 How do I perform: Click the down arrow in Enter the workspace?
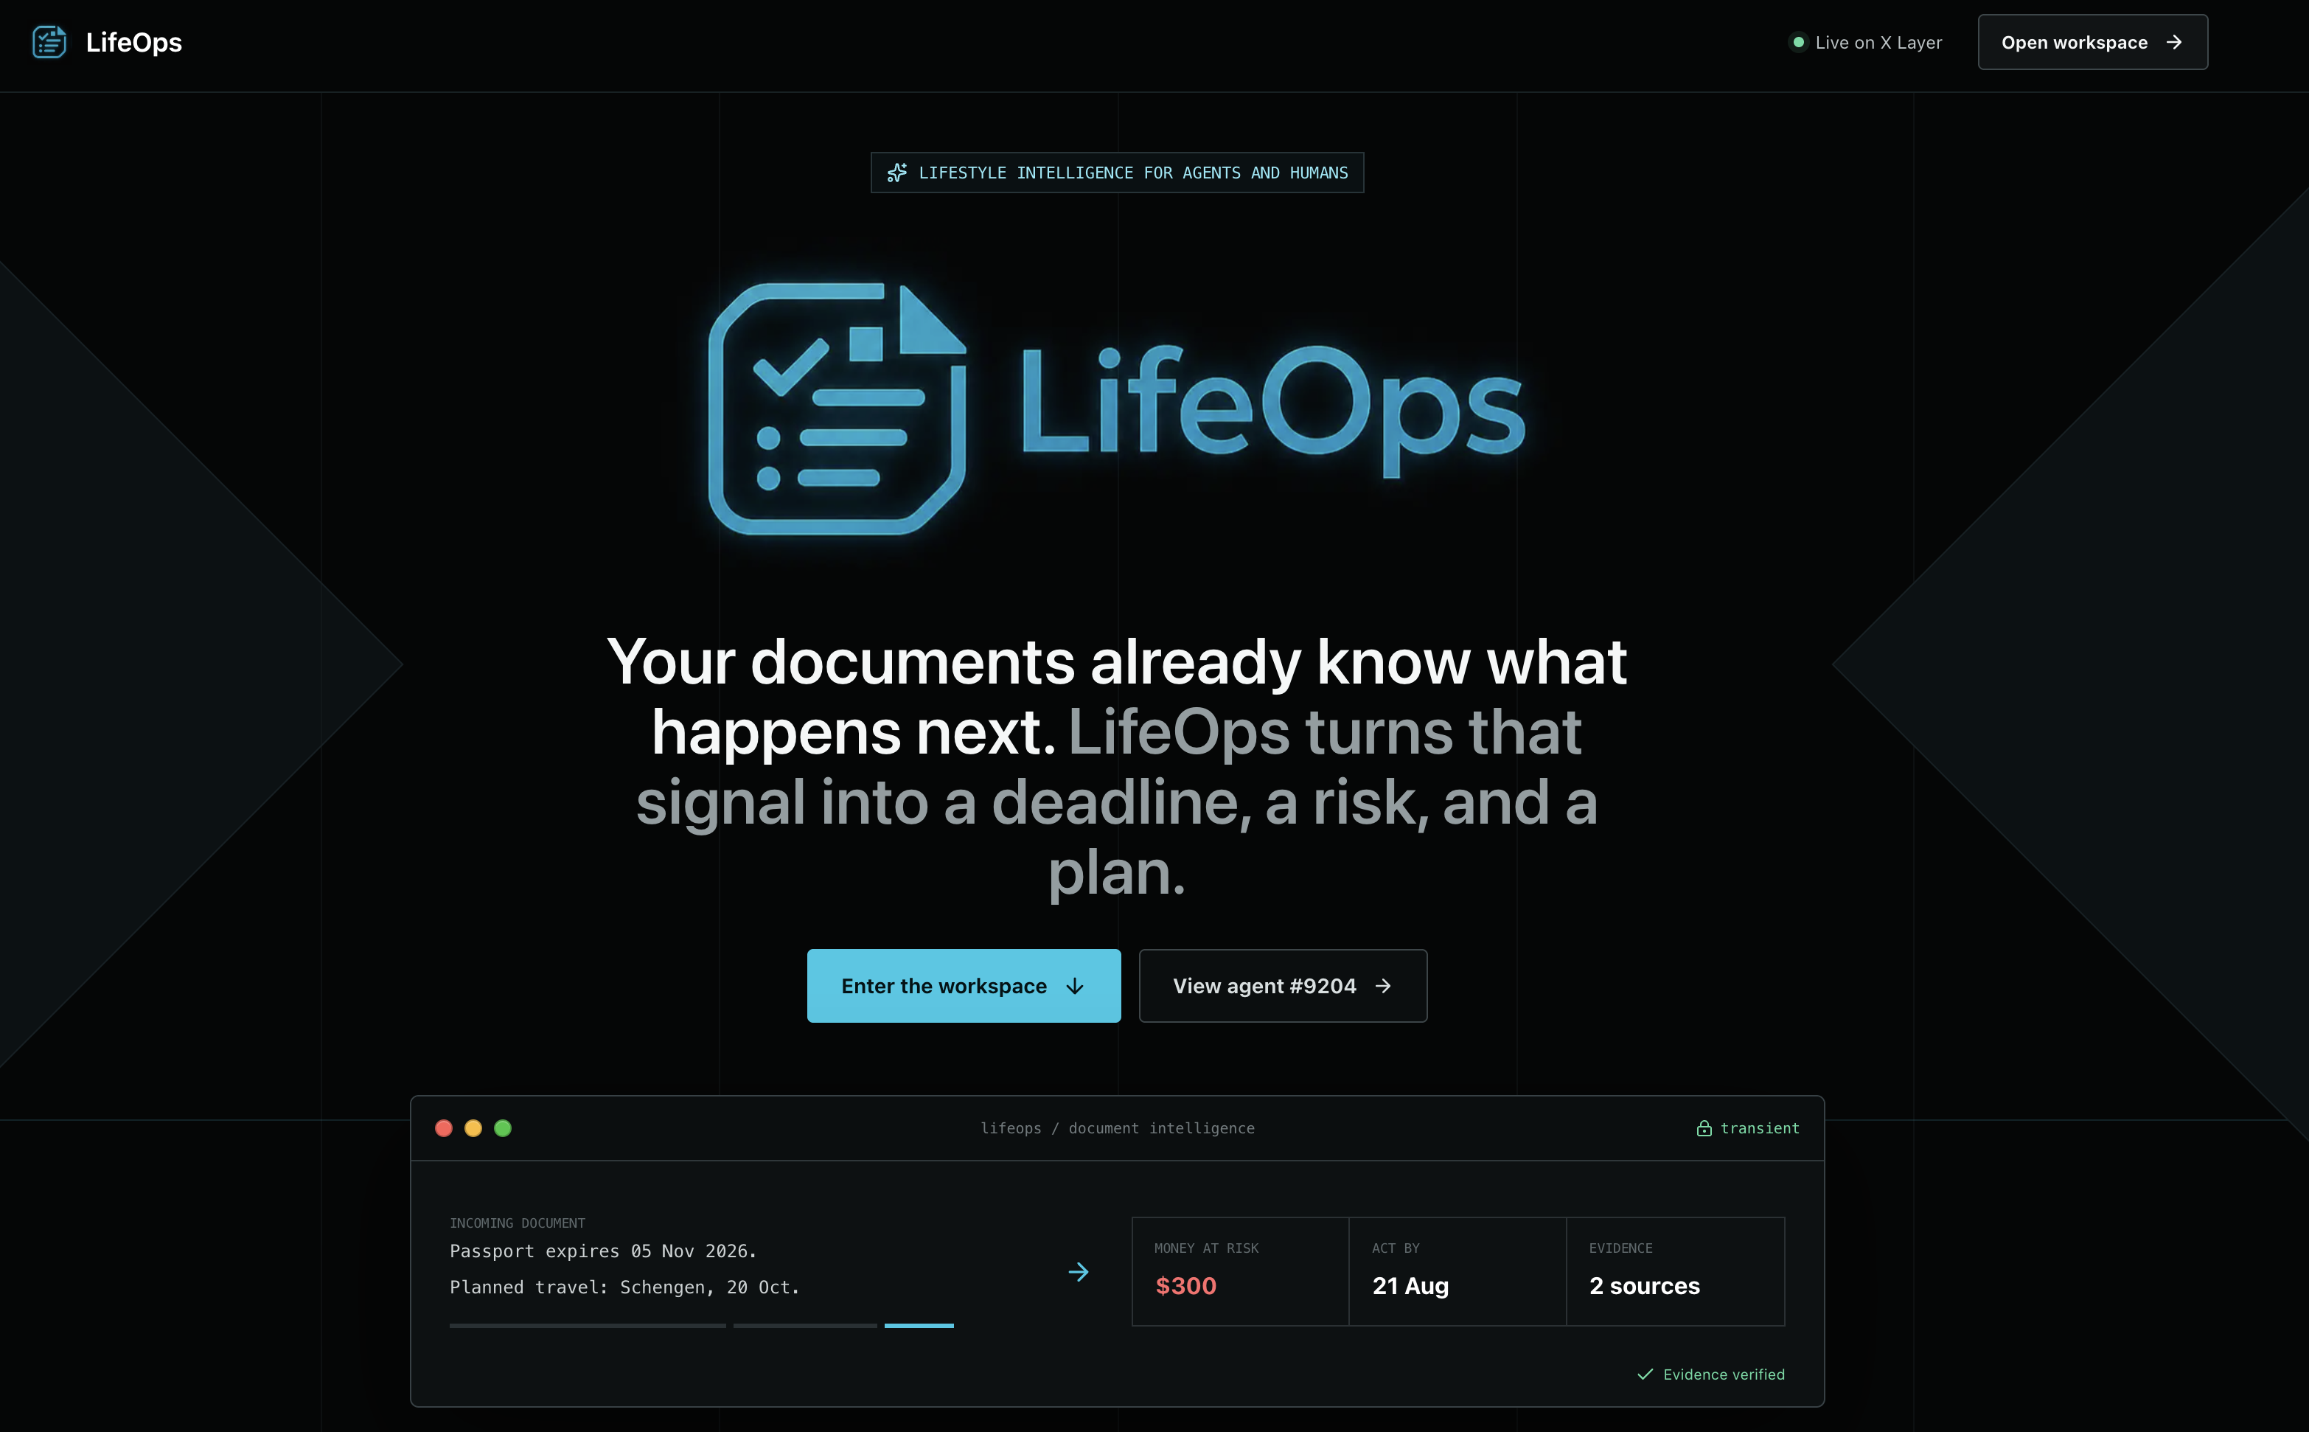[1074, 987]
